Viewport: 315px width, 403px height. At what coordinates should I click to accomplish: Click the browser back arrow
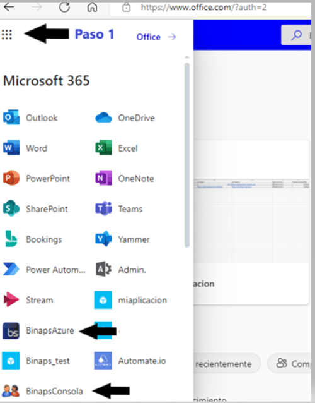tap(9, 7)
